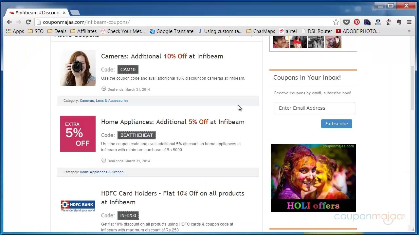Image resolution: width=419 pixels, height=235 pixels.
Task: Click the Pinterest extension icon
Action: pos(357,22)
